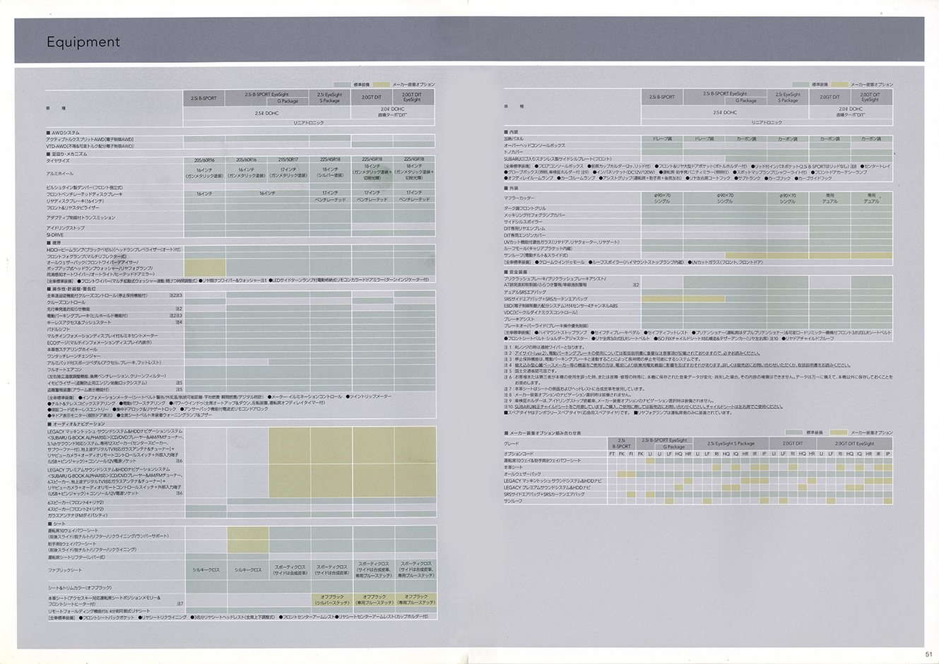939x664 pixels.
Task: Click the "アルミホイール" row label
Action: point(59,173)
